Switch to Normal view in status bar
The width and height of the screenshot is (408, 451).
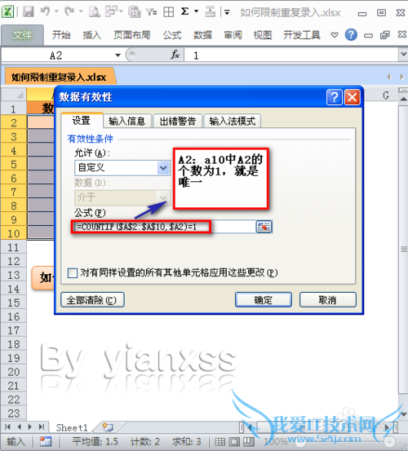220,441
